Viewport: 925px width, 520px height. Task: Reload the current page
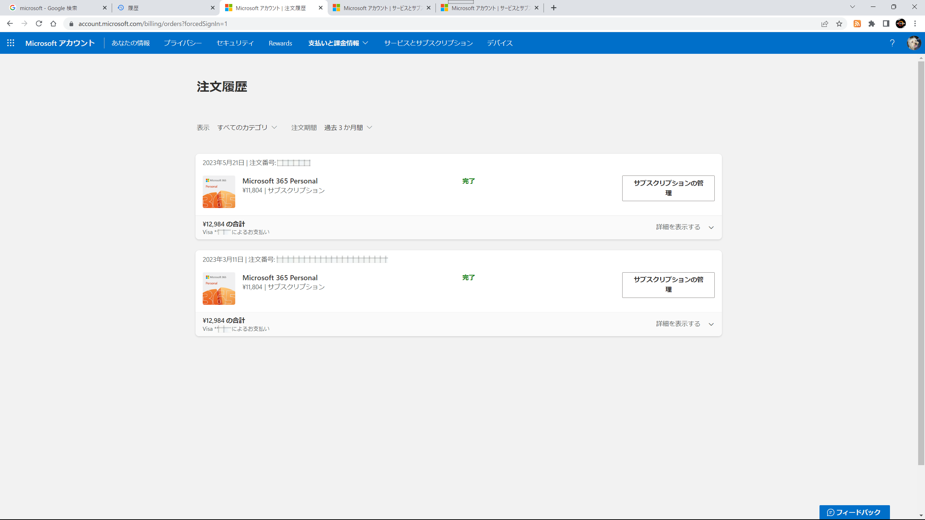(39, 24)
